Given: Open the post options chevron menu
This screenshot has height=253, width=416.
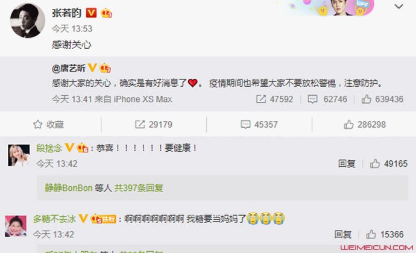Looking at the screenshot, I should (x=399, y=7).
